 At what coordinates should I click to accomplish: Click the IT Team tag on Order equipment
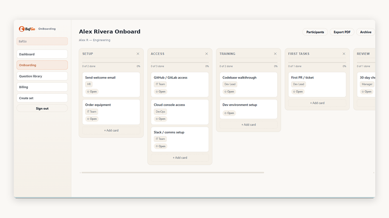(x=91, y=112)
